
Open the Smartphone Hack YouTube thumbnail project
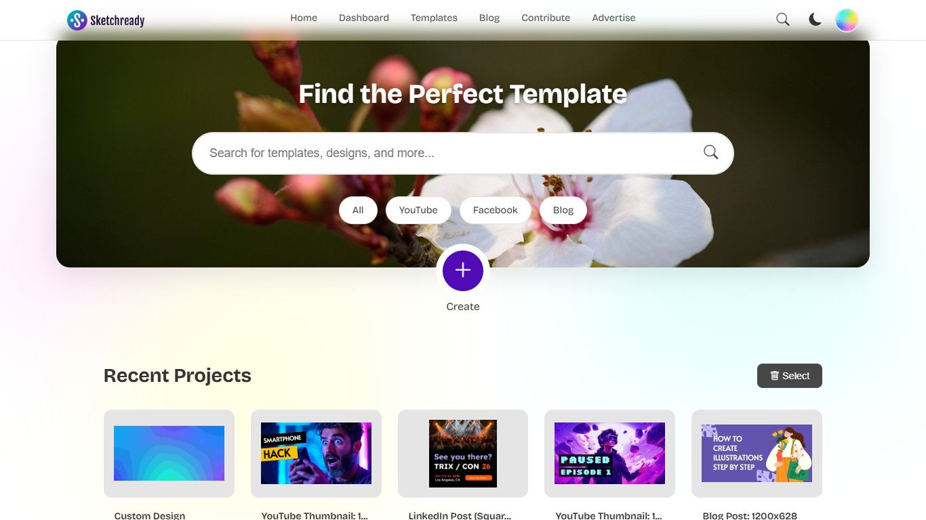[316, 454]
